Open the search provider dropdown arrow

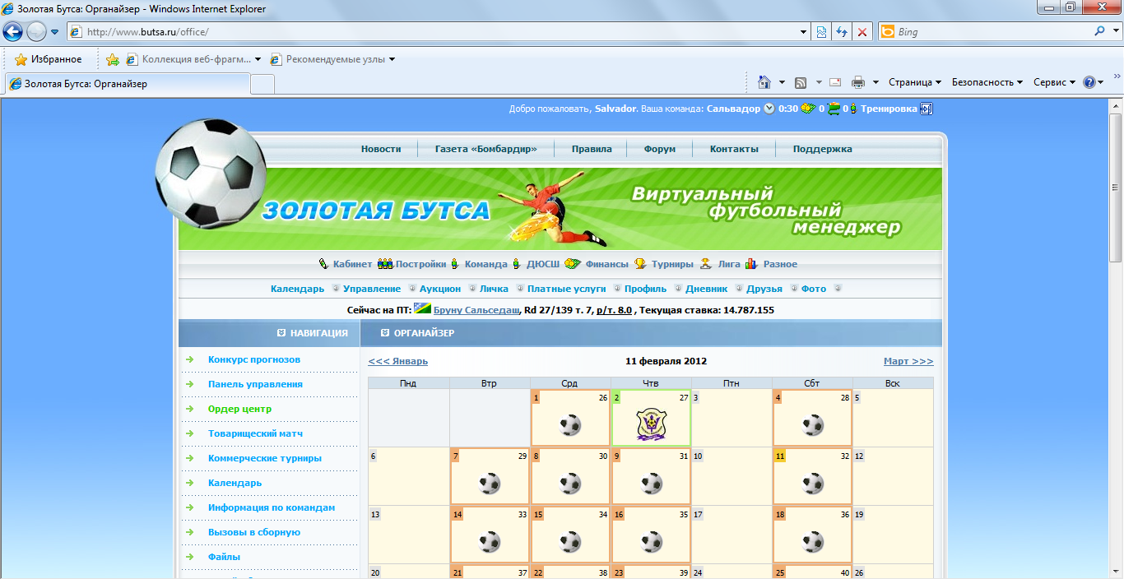[x=1114, y=32]
